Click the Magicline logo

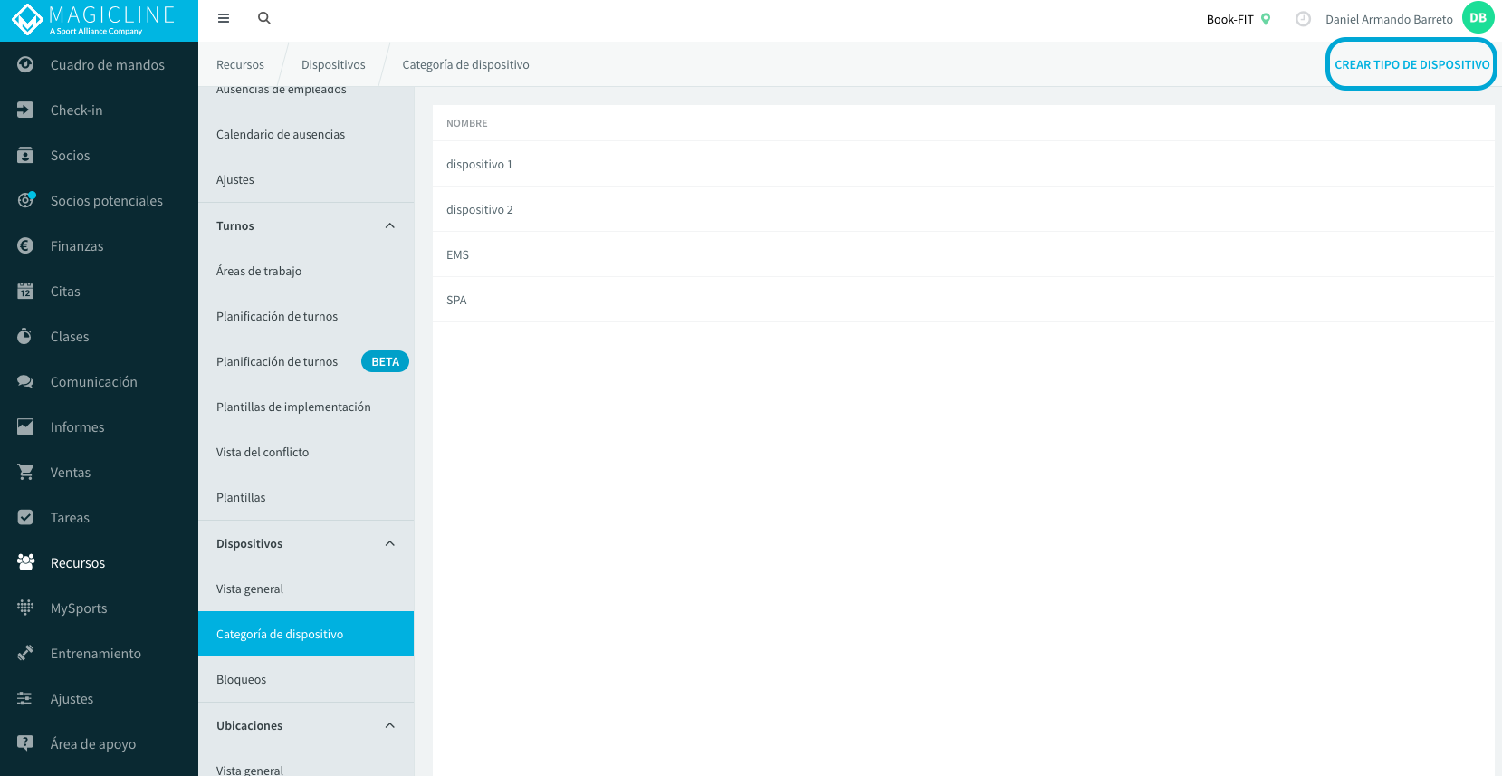tap(94, 20)
